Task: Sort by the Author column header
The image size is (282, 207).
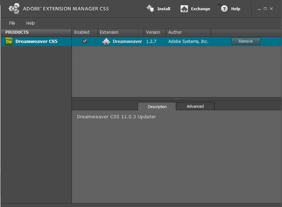Action: [188, 32]
